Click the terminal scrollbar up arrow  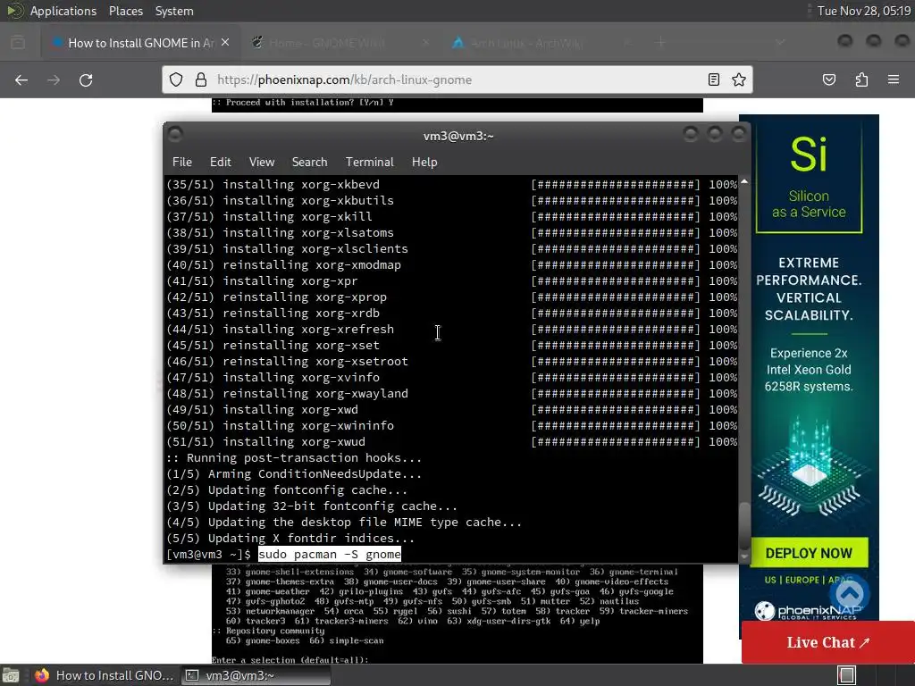point(744,182)
